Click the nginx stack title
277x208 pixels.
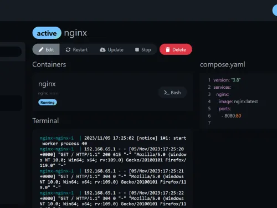(75, 33)
